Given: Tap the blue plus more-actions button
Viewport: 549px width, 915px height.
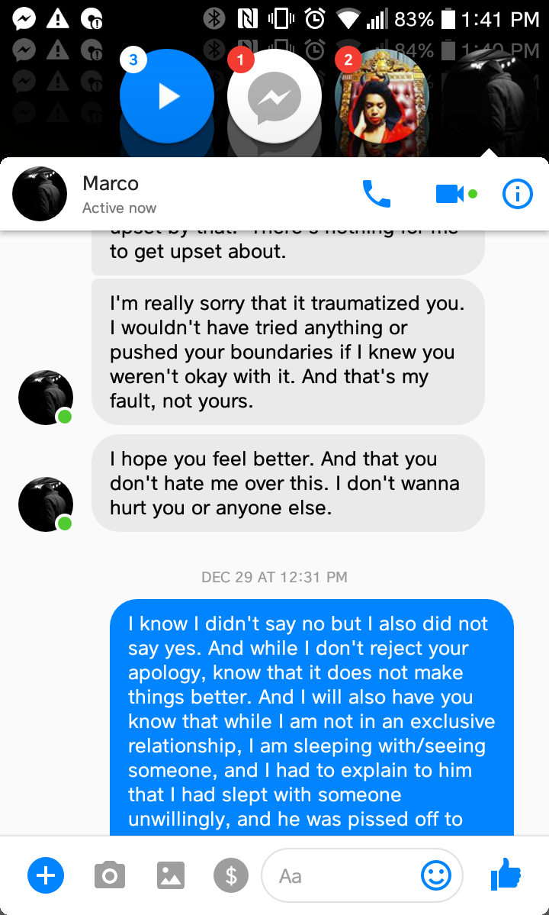Looking at the screenshot, I should coord(46,875).
